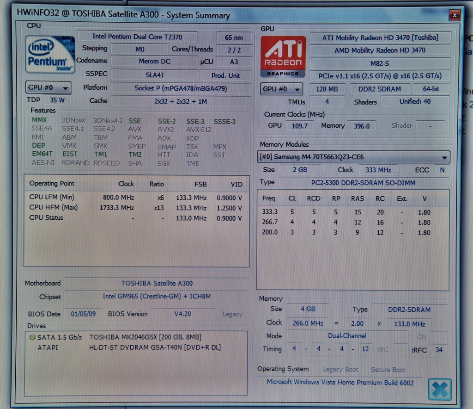Click the module clock value 333 MHz
This screenshot has width=473, height=409.
point(378,170)
